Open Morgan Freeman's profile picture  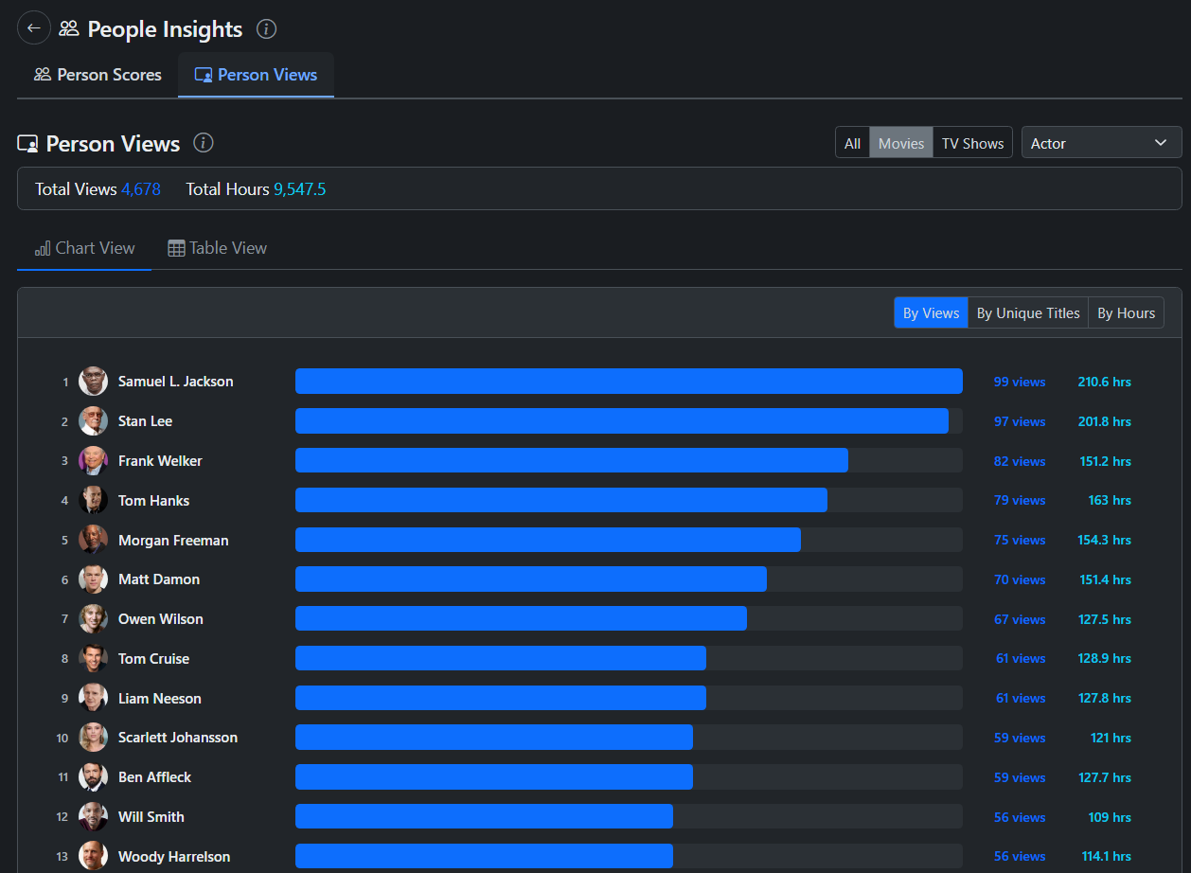tap(93, 540)
